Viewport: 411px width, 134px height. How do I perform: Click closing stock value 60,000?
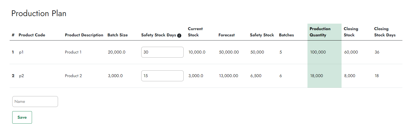[x=351, y=52]
